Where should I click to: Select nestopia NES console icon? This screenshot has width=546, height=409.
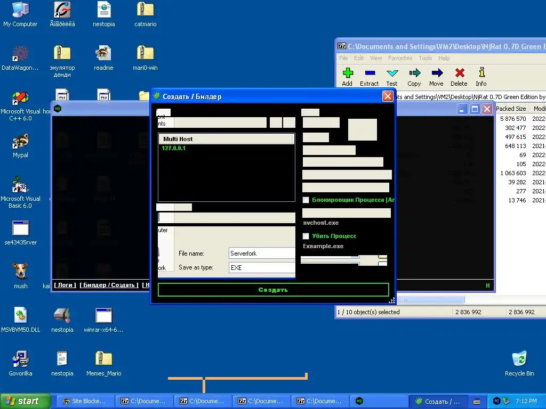click(x=62, y=320)
